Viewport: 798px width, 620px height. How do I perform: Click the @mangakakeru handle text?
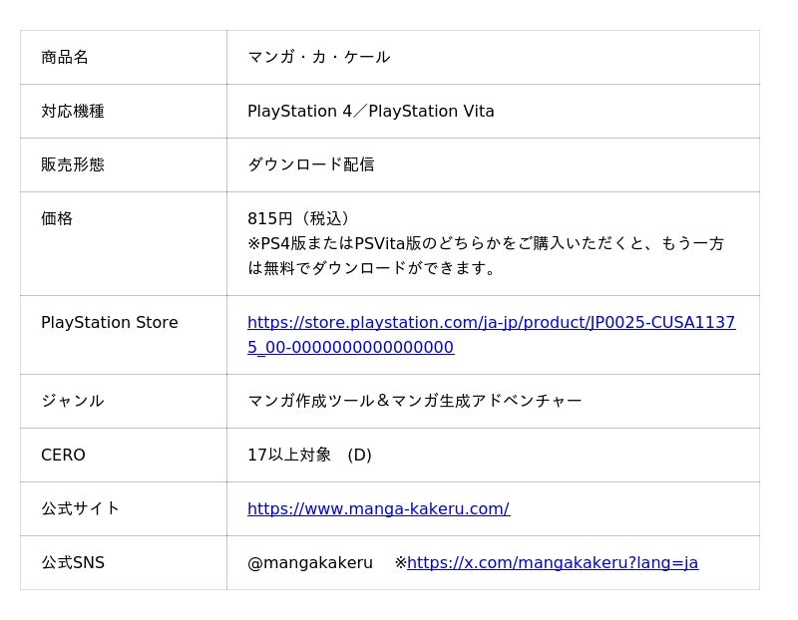coord(310,563)
